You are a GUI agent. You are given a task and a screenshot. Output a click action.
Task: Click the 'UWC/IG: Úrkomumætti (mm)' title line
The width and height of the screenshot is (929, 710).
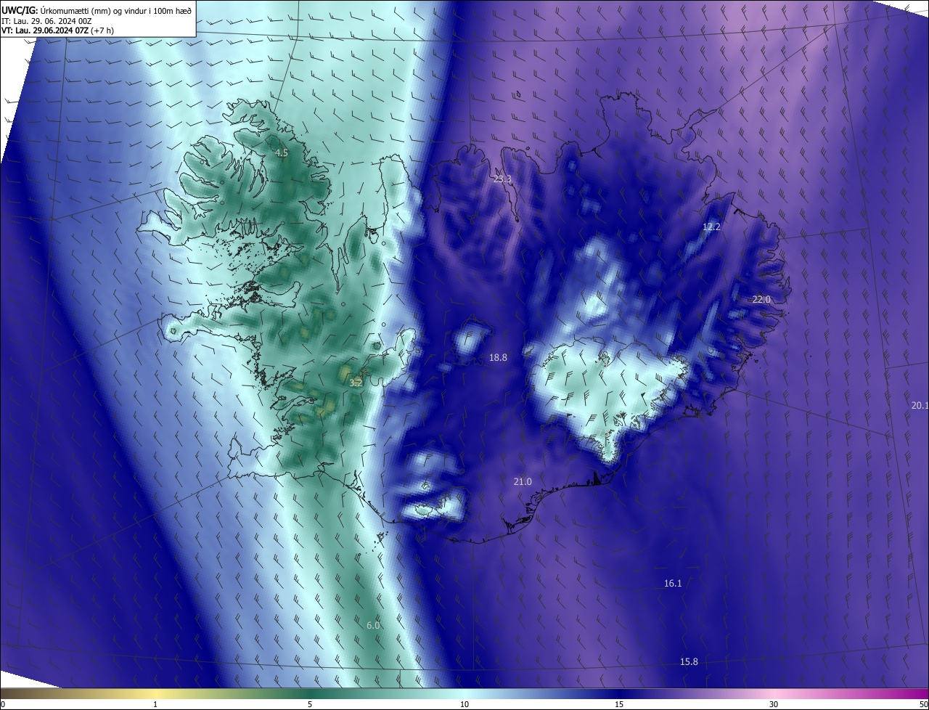tap(97, 10)
